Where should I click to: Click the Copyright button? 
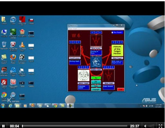(x=96, y=89)
